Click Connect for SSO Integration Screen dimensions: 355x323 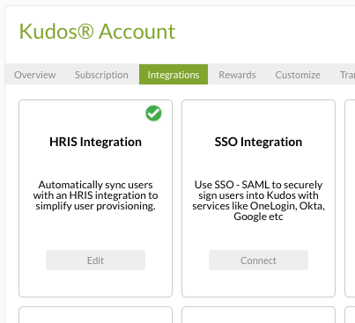pos(258,261)
